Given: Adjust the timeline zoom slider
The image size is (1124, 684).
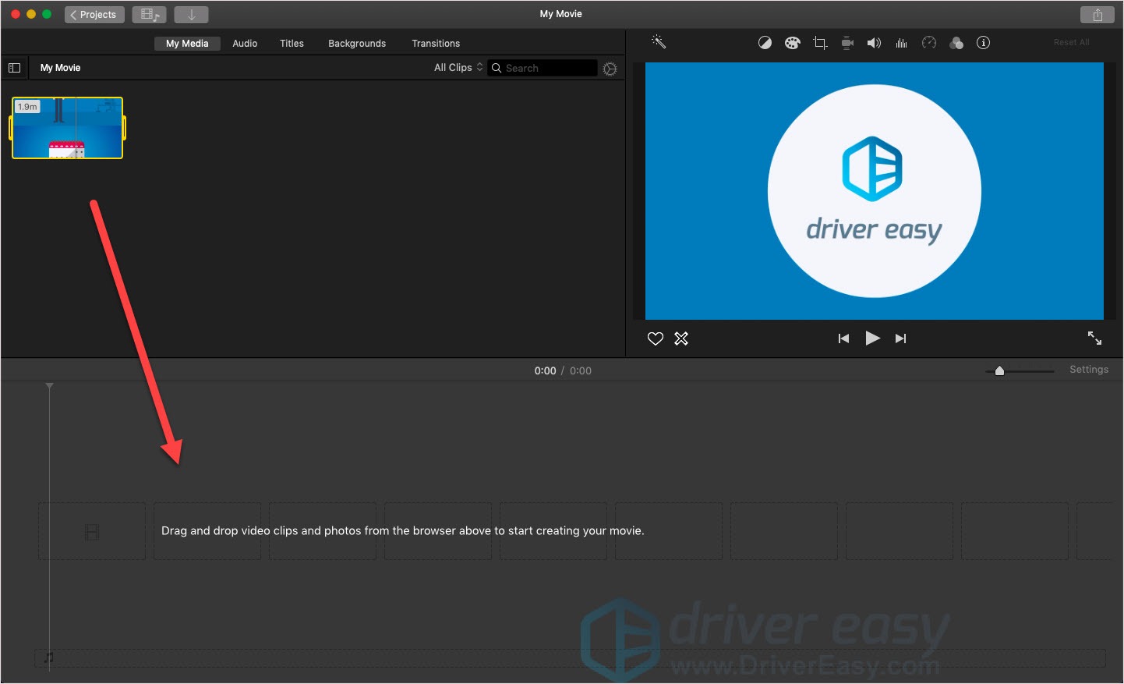Looking at the screenshot, I should click(1000, 370).
